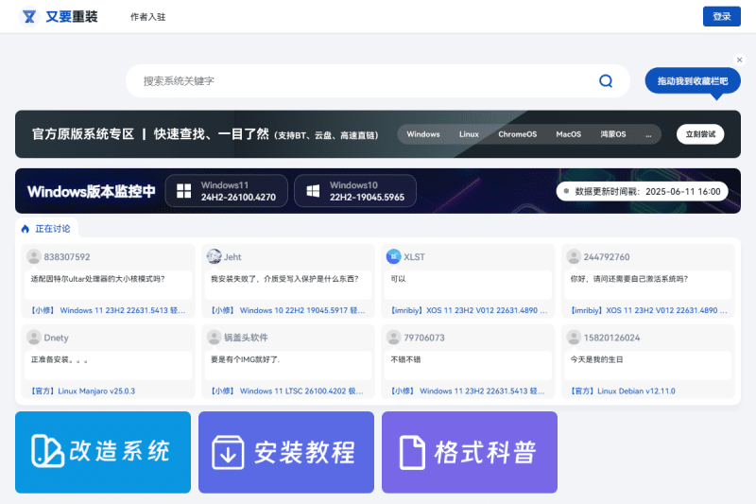
Task: Click comment 要是有个IMG就好了.
Action: tap(245, 359)
